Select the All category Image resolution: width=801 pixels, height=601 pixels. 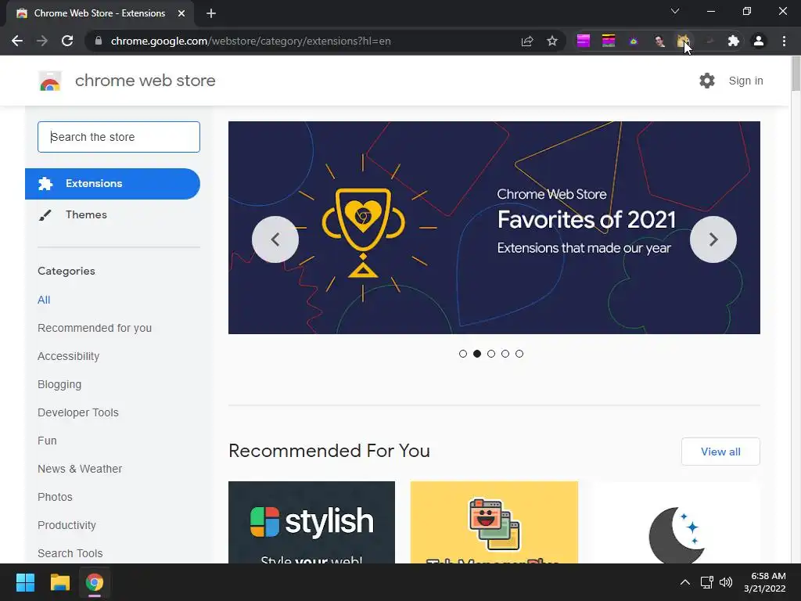44,300
